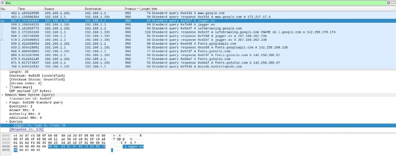Click highlighted hex bytes in row 0030

click(x=76, y=147)
